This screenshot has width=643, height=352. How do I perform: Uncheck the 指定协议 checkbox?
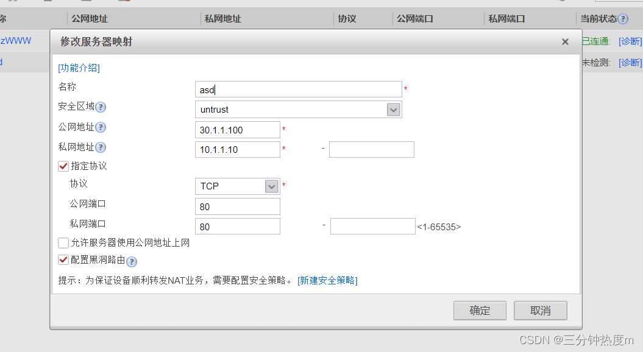coord(63,166)
